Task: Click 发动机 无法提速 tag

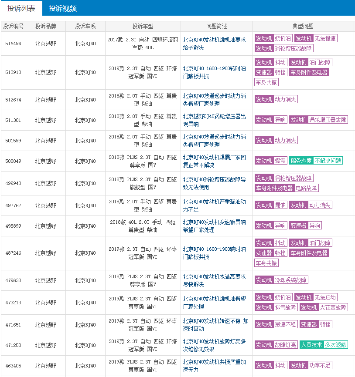Action: 316,38
